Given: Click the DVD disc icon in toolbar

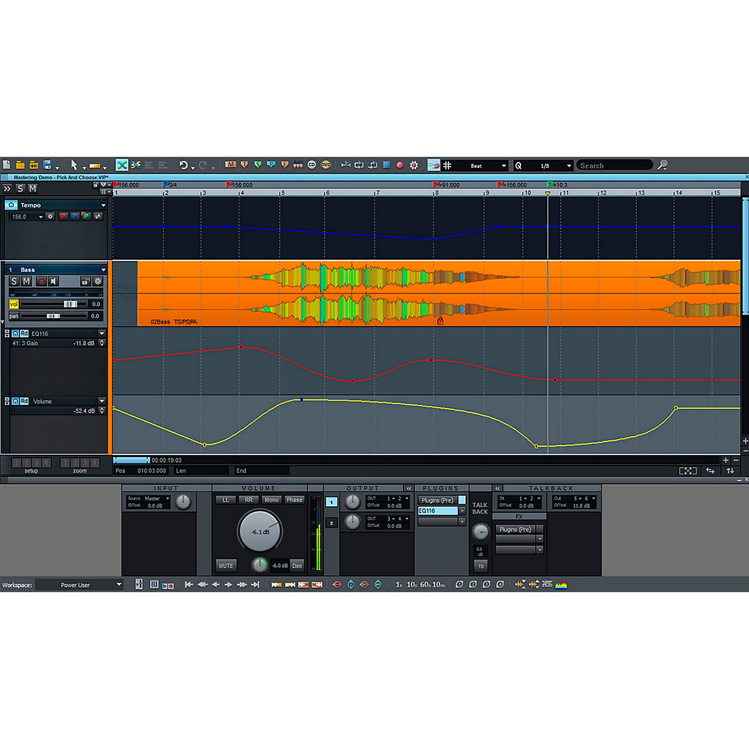Looking at the screenshot, I should click(x=326, y=165).
